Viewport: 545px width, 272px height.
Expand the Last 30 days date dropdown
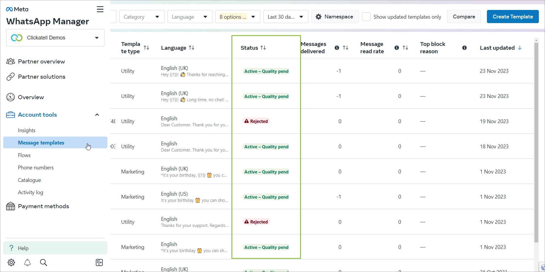click(x=285, y=17)
